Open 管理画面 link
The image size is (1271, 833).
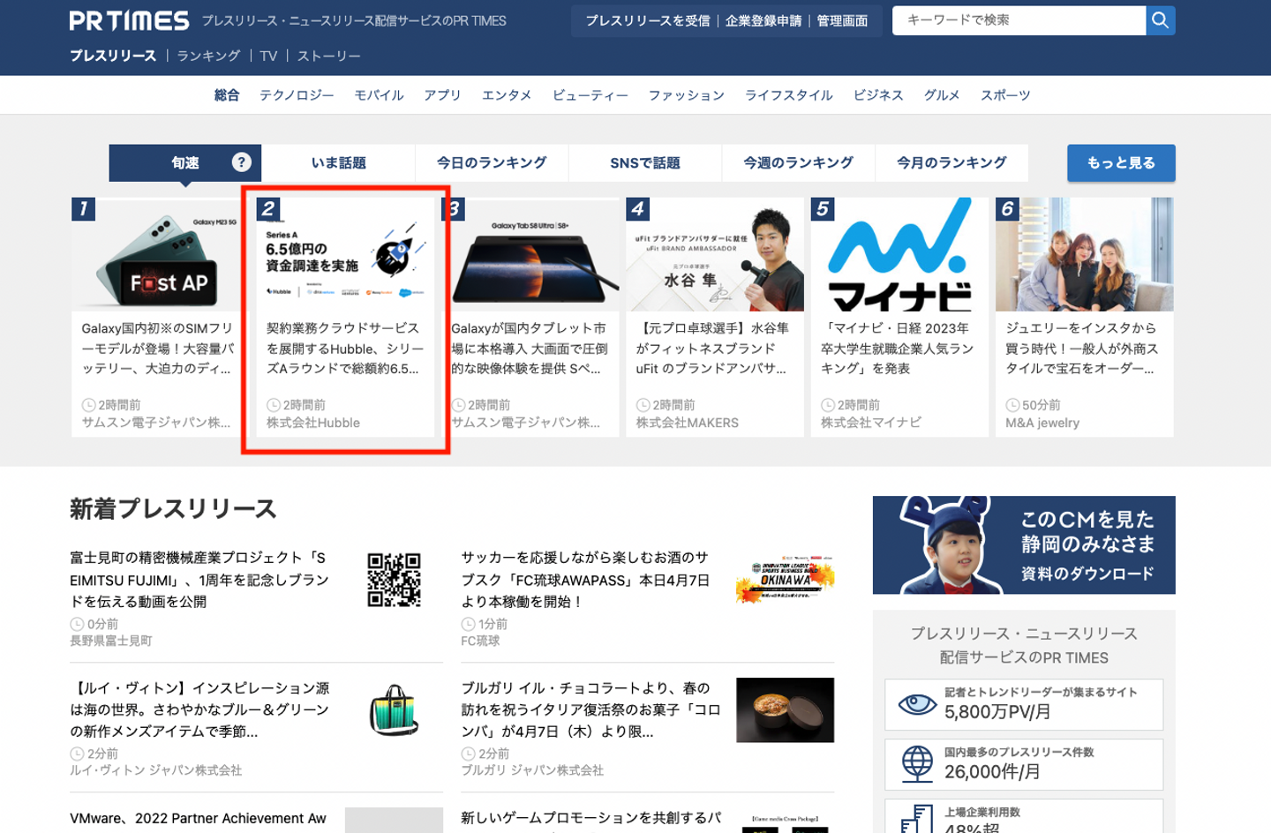click(842, 20)
